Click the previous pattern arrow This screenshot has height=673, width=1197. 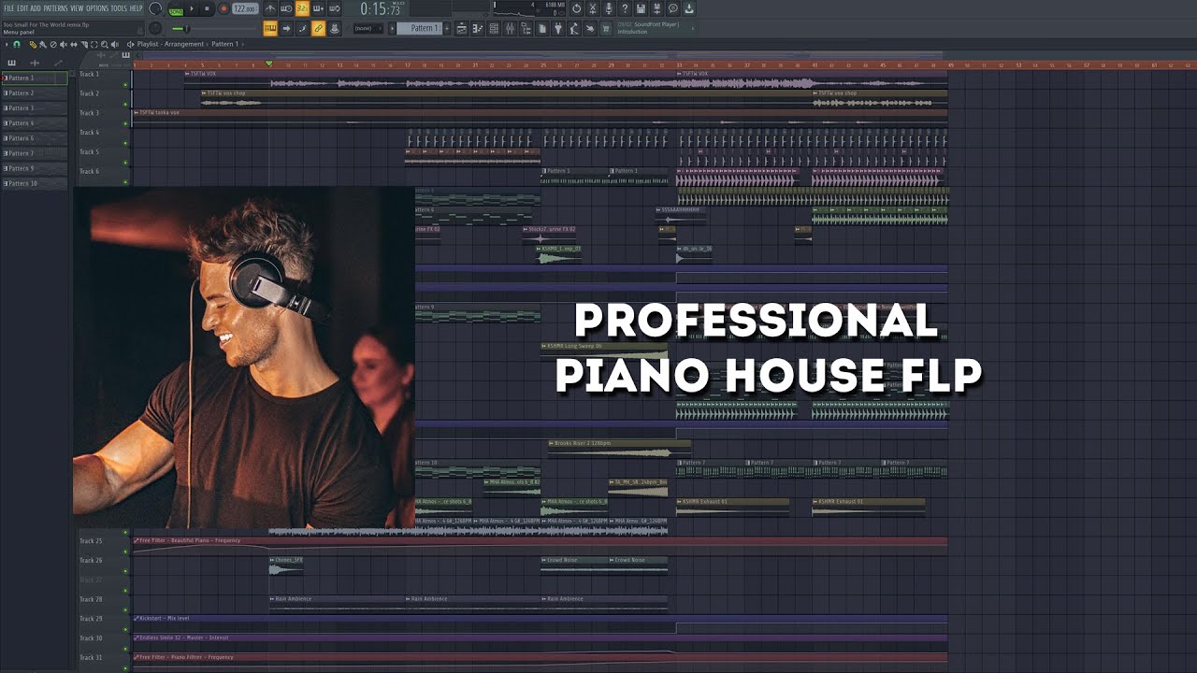(392, 28)
